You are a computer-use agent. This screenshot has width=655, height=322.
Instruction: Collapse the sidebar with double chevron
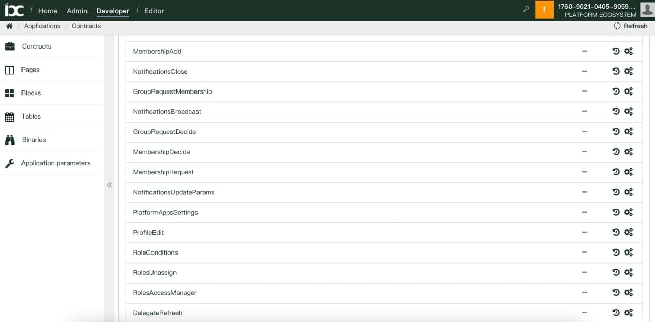pos(110,185)
